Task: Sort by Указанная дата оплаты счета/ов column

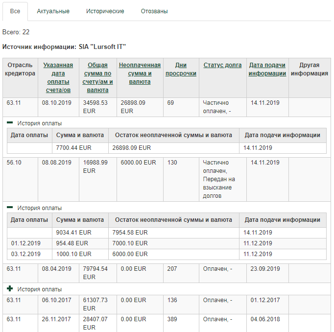Action: coord(58,77)
